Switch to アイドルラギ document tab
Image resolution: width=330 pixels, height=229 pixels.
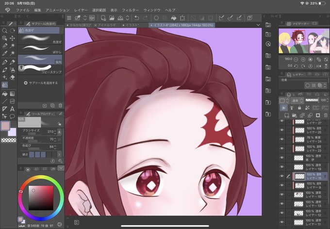[107, 25]
